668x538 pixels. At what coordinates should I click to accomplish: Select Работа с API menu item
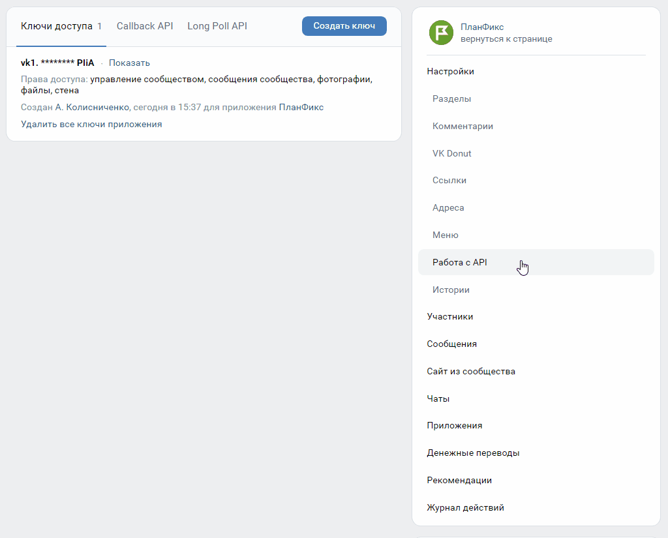(x=536, y=262)
